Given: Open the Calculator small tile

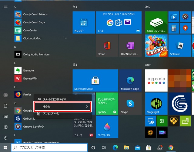Looking at the screenshot, I should tap(174, 28).
